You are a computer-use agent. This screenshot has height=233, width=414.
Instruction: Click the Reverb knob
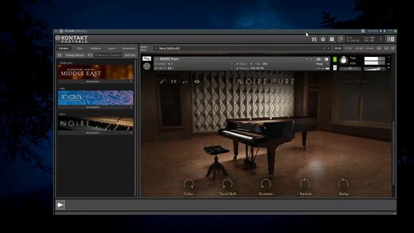pos(305,184)
